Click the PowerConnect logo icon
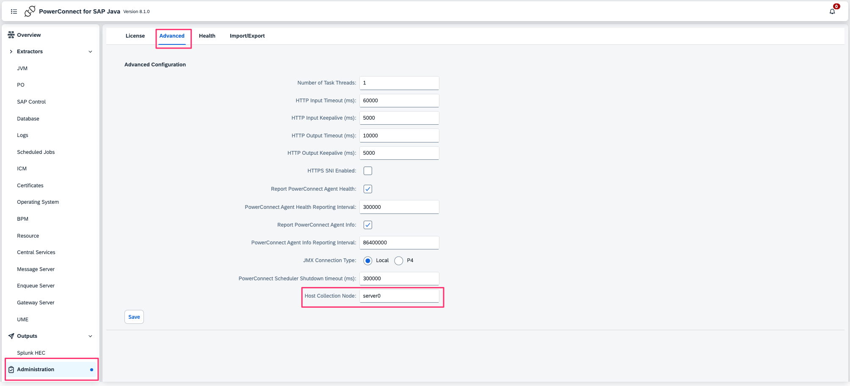The image size is (850, 386). 30,11
